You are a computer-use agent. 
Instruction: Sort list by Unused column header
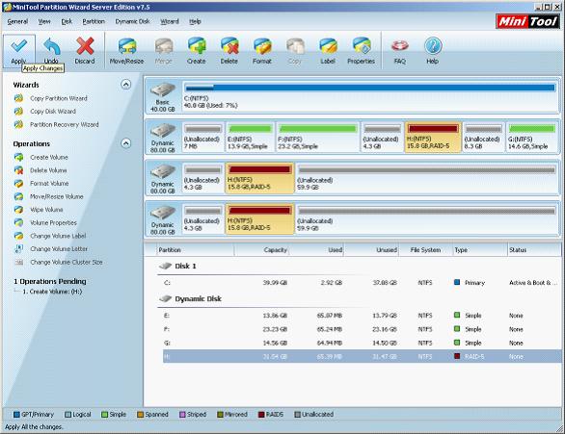[372, 250]
